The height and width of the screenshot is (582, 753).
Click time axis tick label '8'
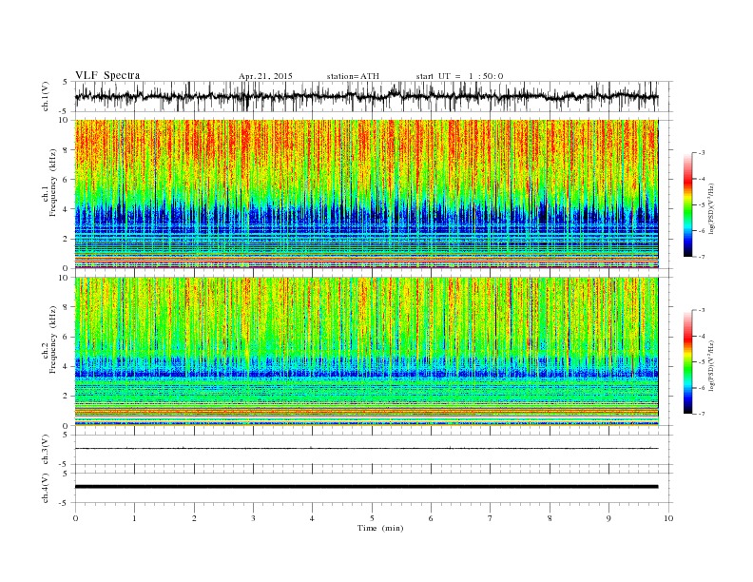pyautogui.click(x=550, y=518)
